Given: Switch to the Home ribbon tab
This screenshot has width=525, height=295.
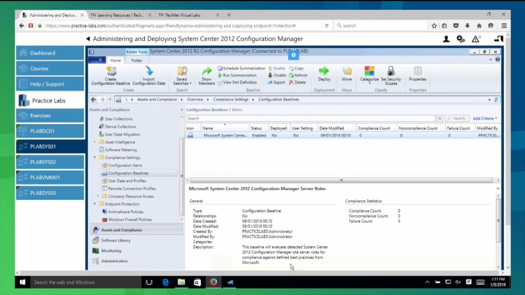Looking at the screenshot, I should pos(116,60).
